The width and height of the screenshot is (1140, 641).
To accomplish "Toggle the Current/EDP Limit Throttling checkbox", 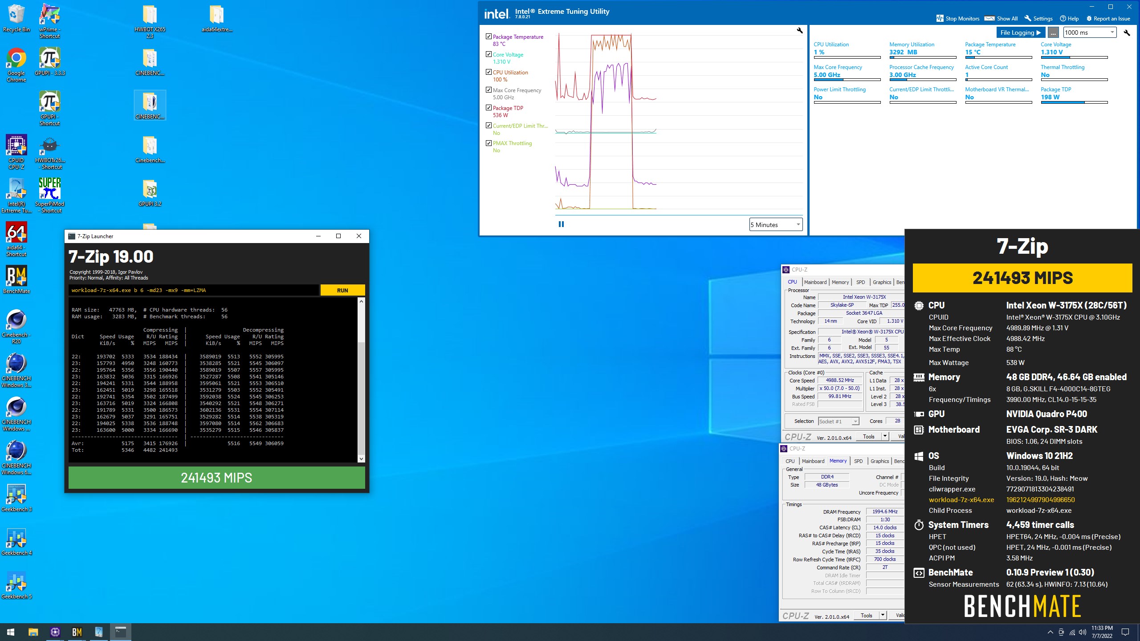I will [x=489, y=126].
